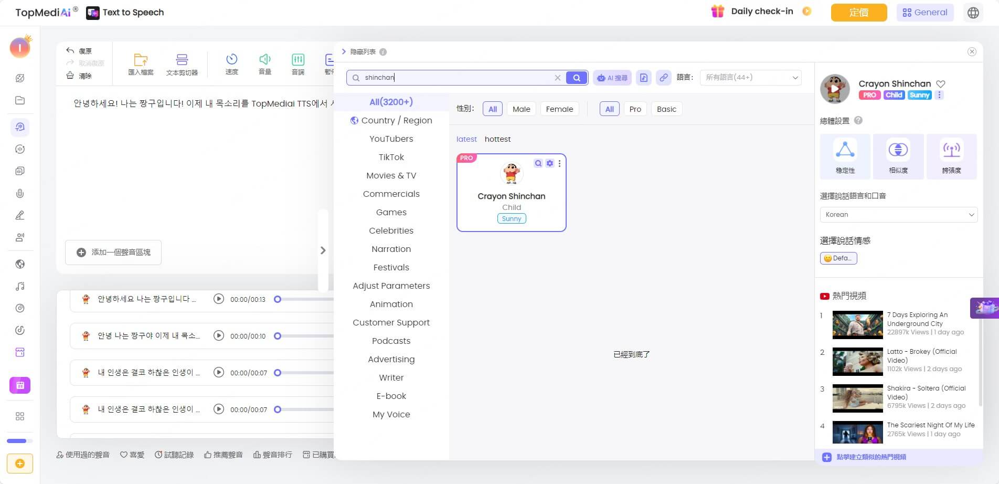Open the language dropdown (所有語言 44+)
999x484 pixels.
coord(750,78)
